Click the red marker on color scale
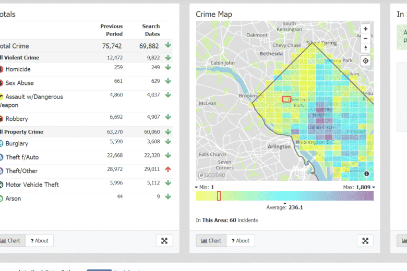Image resolution: width=407 pixels, height=271 pixels. [x=219, y=196]
